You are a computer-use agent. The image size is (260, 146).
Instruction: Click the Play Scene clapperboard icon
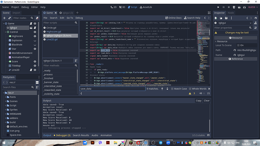click(x=239, y=7)
